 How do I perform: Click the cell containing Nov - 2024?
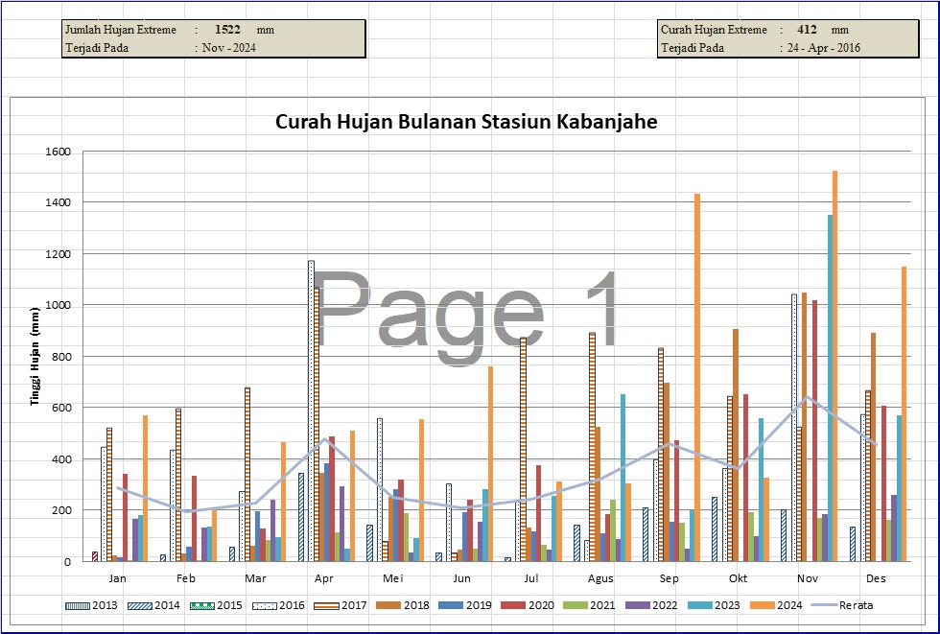click(x=229, y=47)
